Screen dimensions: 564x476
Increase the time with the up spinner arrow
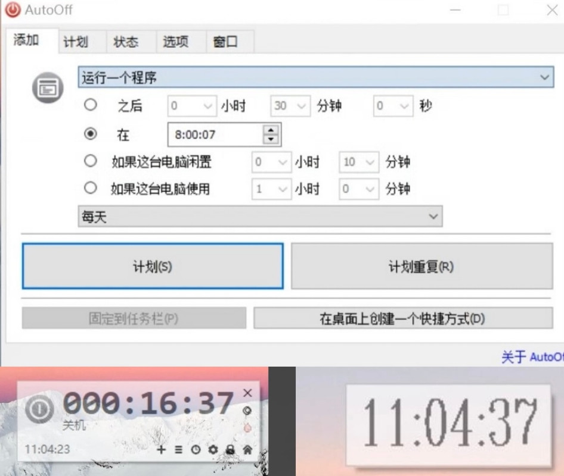coord(271,130)
